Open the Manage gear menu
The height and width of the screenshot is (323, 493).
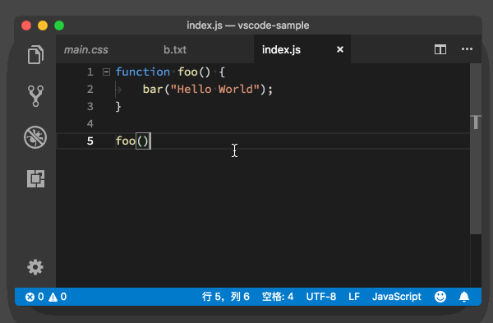coord(35,267)
